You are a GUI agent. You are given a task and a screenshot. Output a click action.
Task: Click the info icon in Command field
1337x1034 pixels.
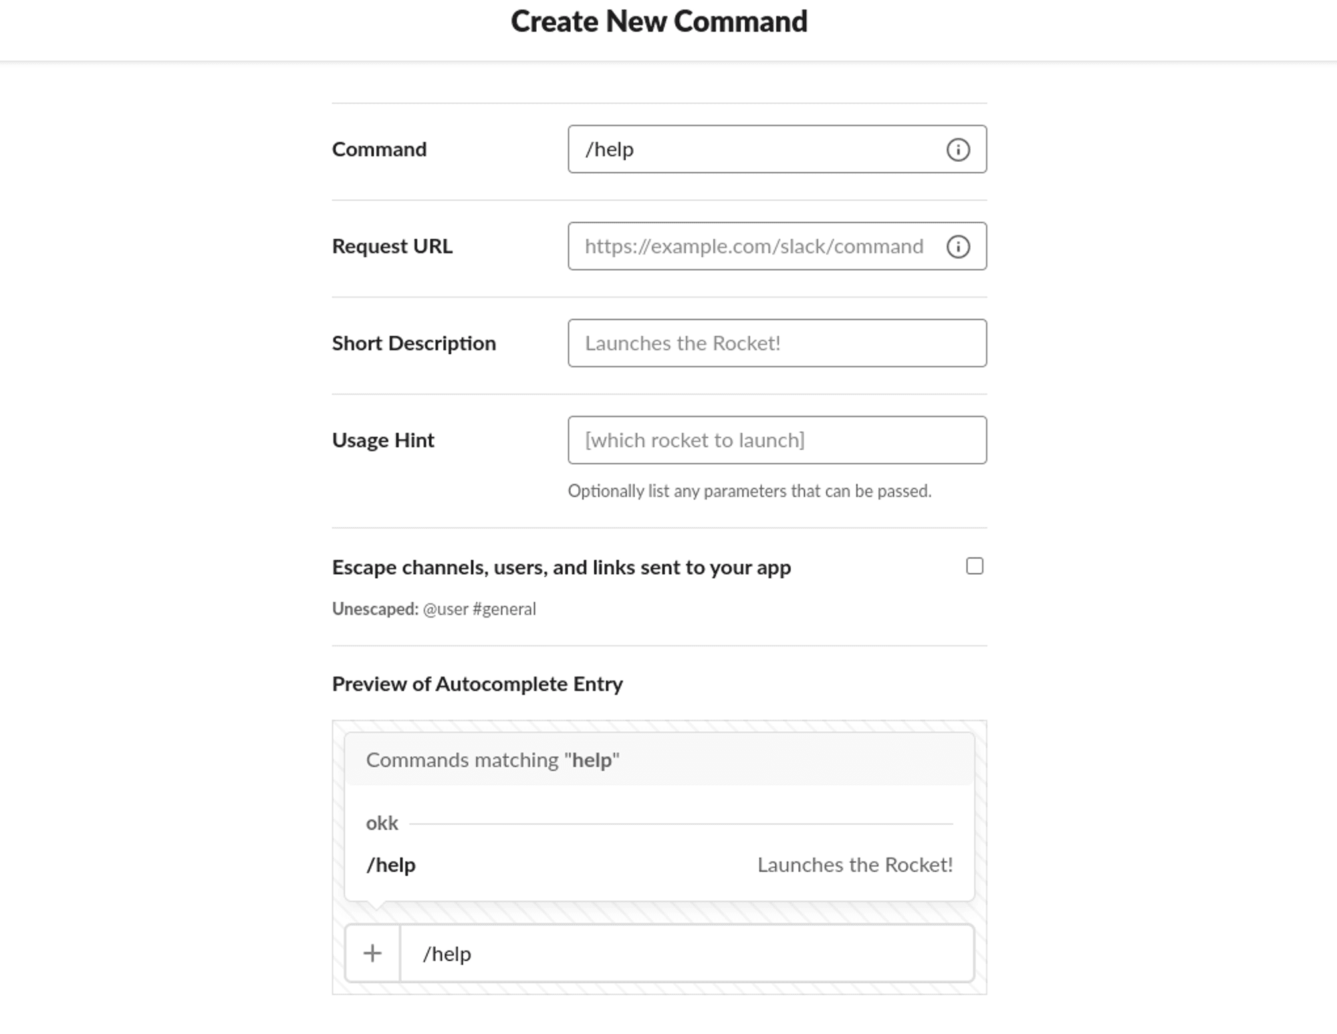pyautogui.click(x=957, y=150)
